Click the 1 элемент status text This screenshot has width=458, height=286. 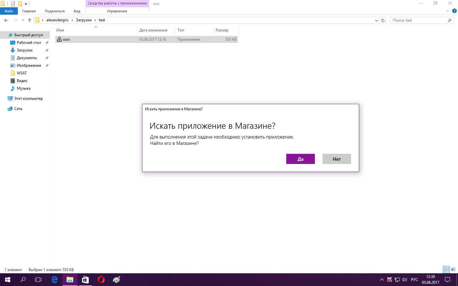point(13,270)
